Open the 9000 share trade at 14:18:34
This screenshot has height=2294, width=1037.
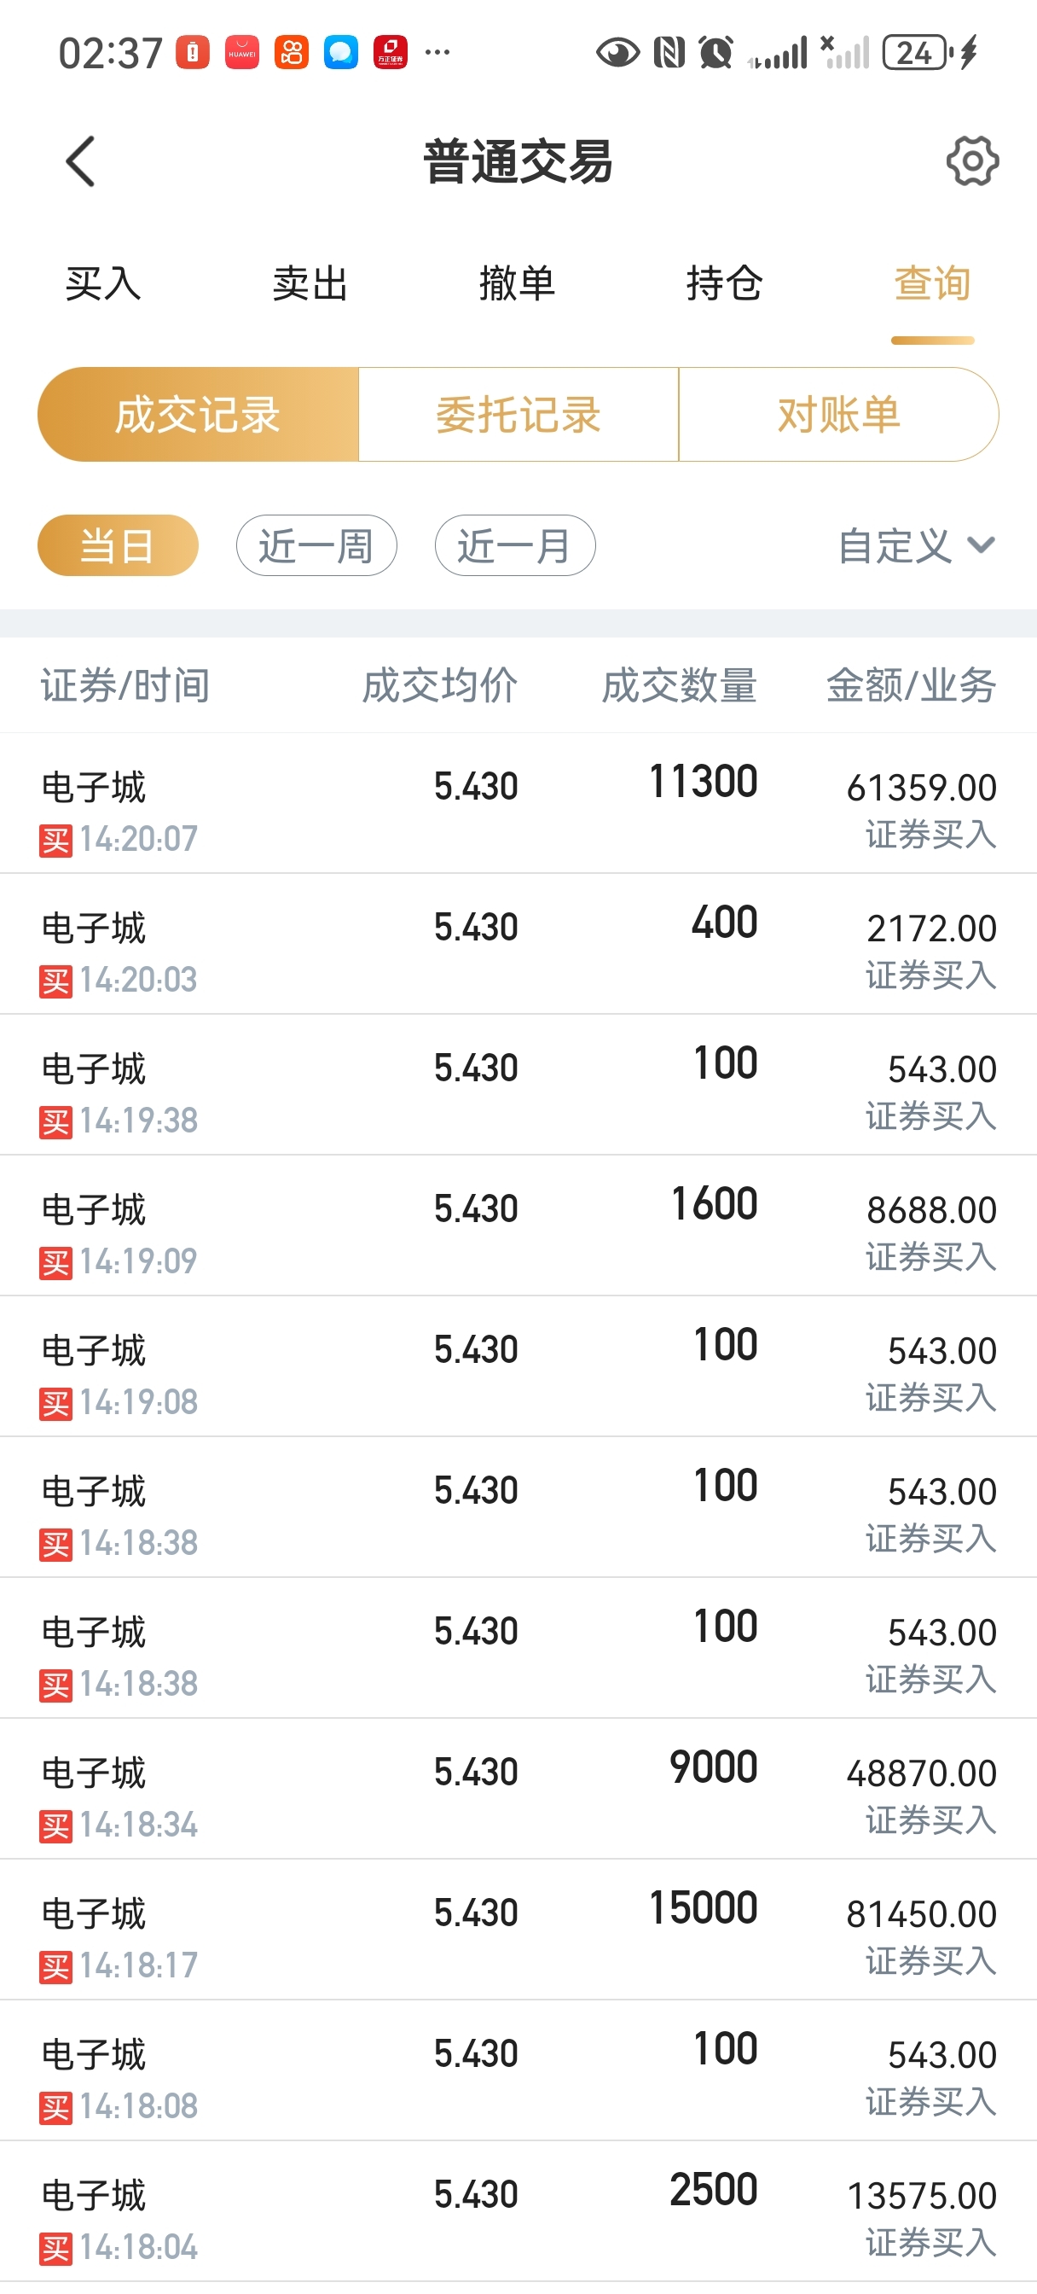[518, 1788]
